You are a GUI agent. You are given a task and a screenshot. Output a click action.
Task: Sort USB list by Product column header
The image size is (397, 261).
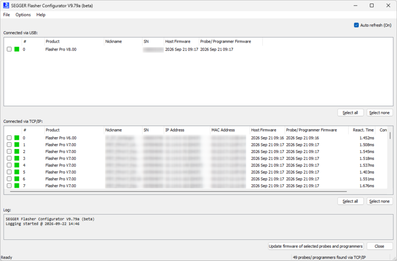74,42
